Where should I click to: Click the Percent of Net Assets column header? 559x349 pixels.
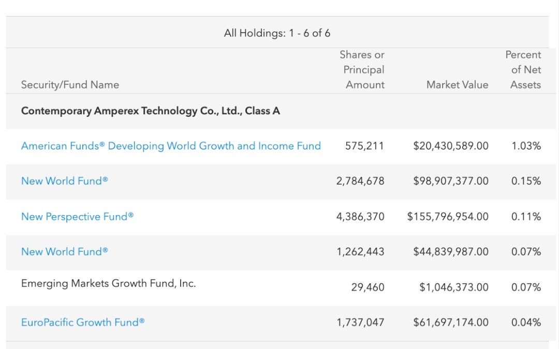pyautogui.click(x=525, y=70)
